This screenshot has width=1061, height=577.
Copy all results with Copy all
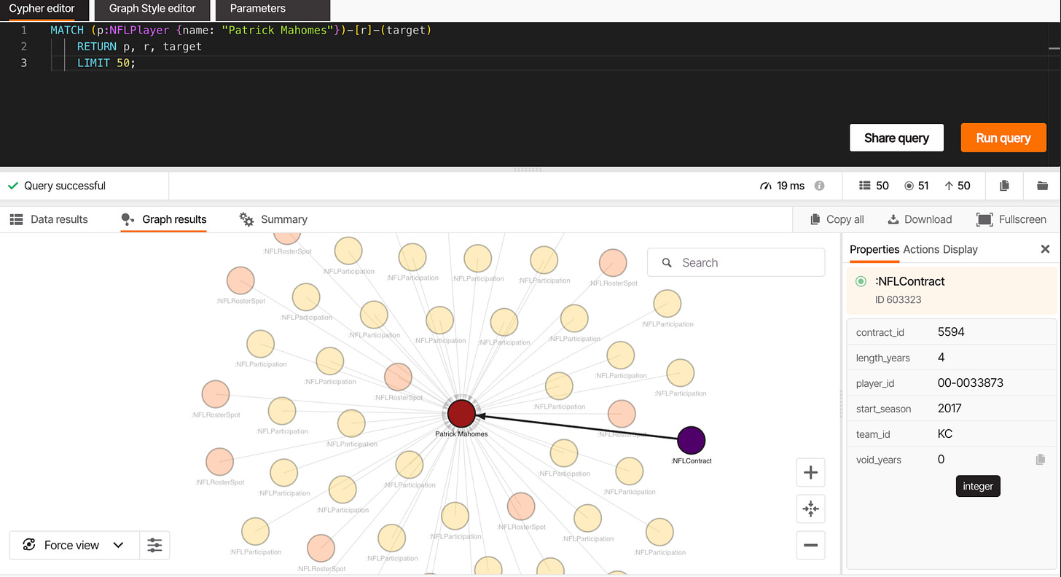coord(837,219)
